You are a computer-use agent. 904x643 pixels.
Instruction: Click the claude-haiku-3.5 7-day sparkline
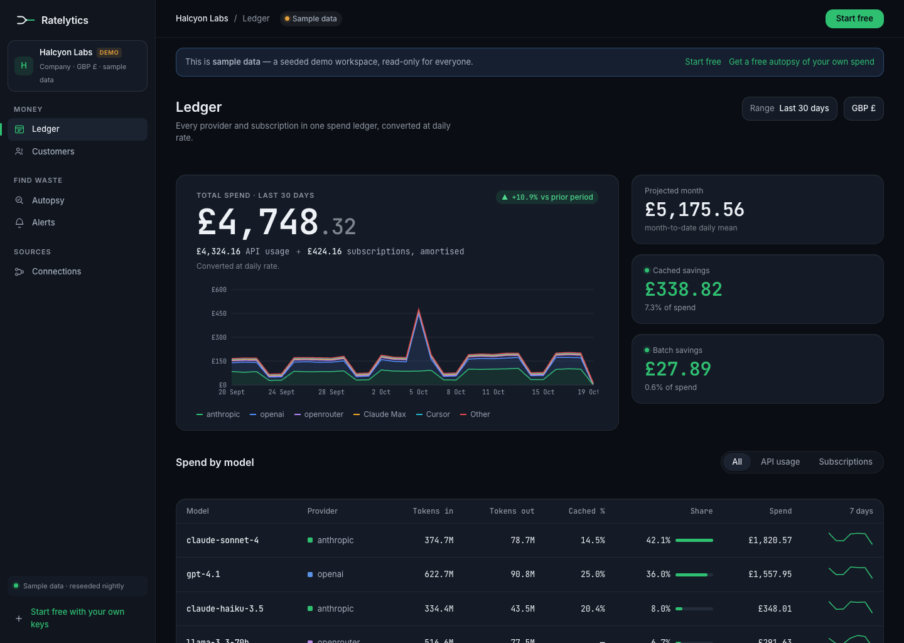click(x=851, y=607)
